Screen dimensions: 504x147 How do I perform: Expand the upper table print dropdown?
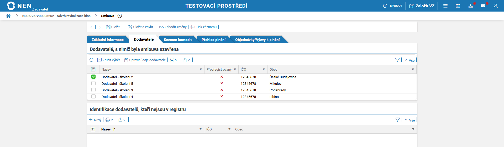tap(174, 60)
